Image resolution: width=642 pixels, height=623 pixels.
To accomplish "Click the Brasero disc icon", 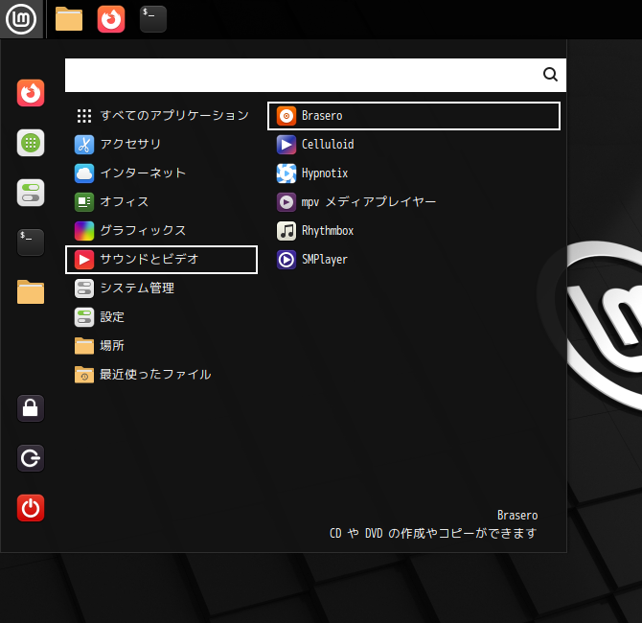I will pyautogui.click(x=287, y=116).
